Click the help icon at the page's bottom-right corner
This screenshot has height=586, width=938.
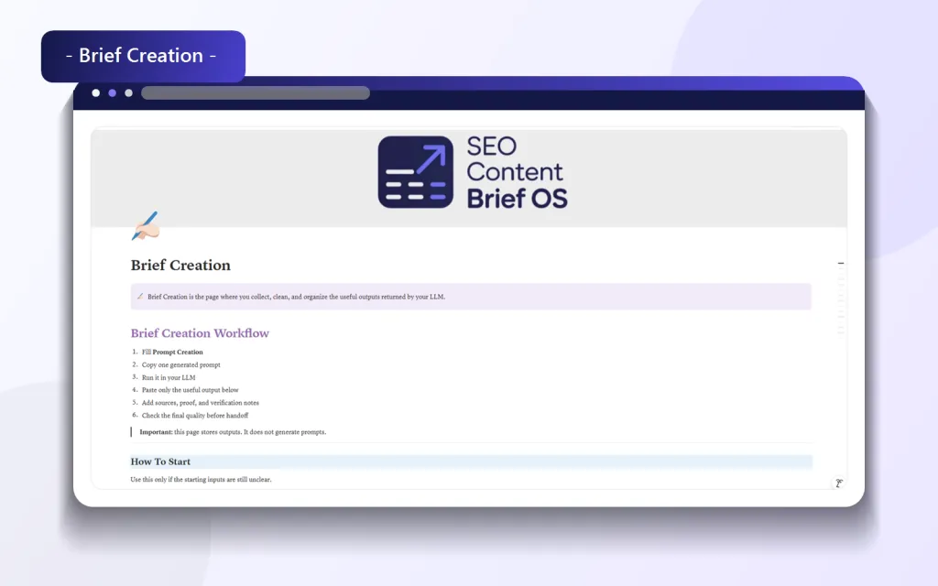pyautogui.click(x=839, y=483)
